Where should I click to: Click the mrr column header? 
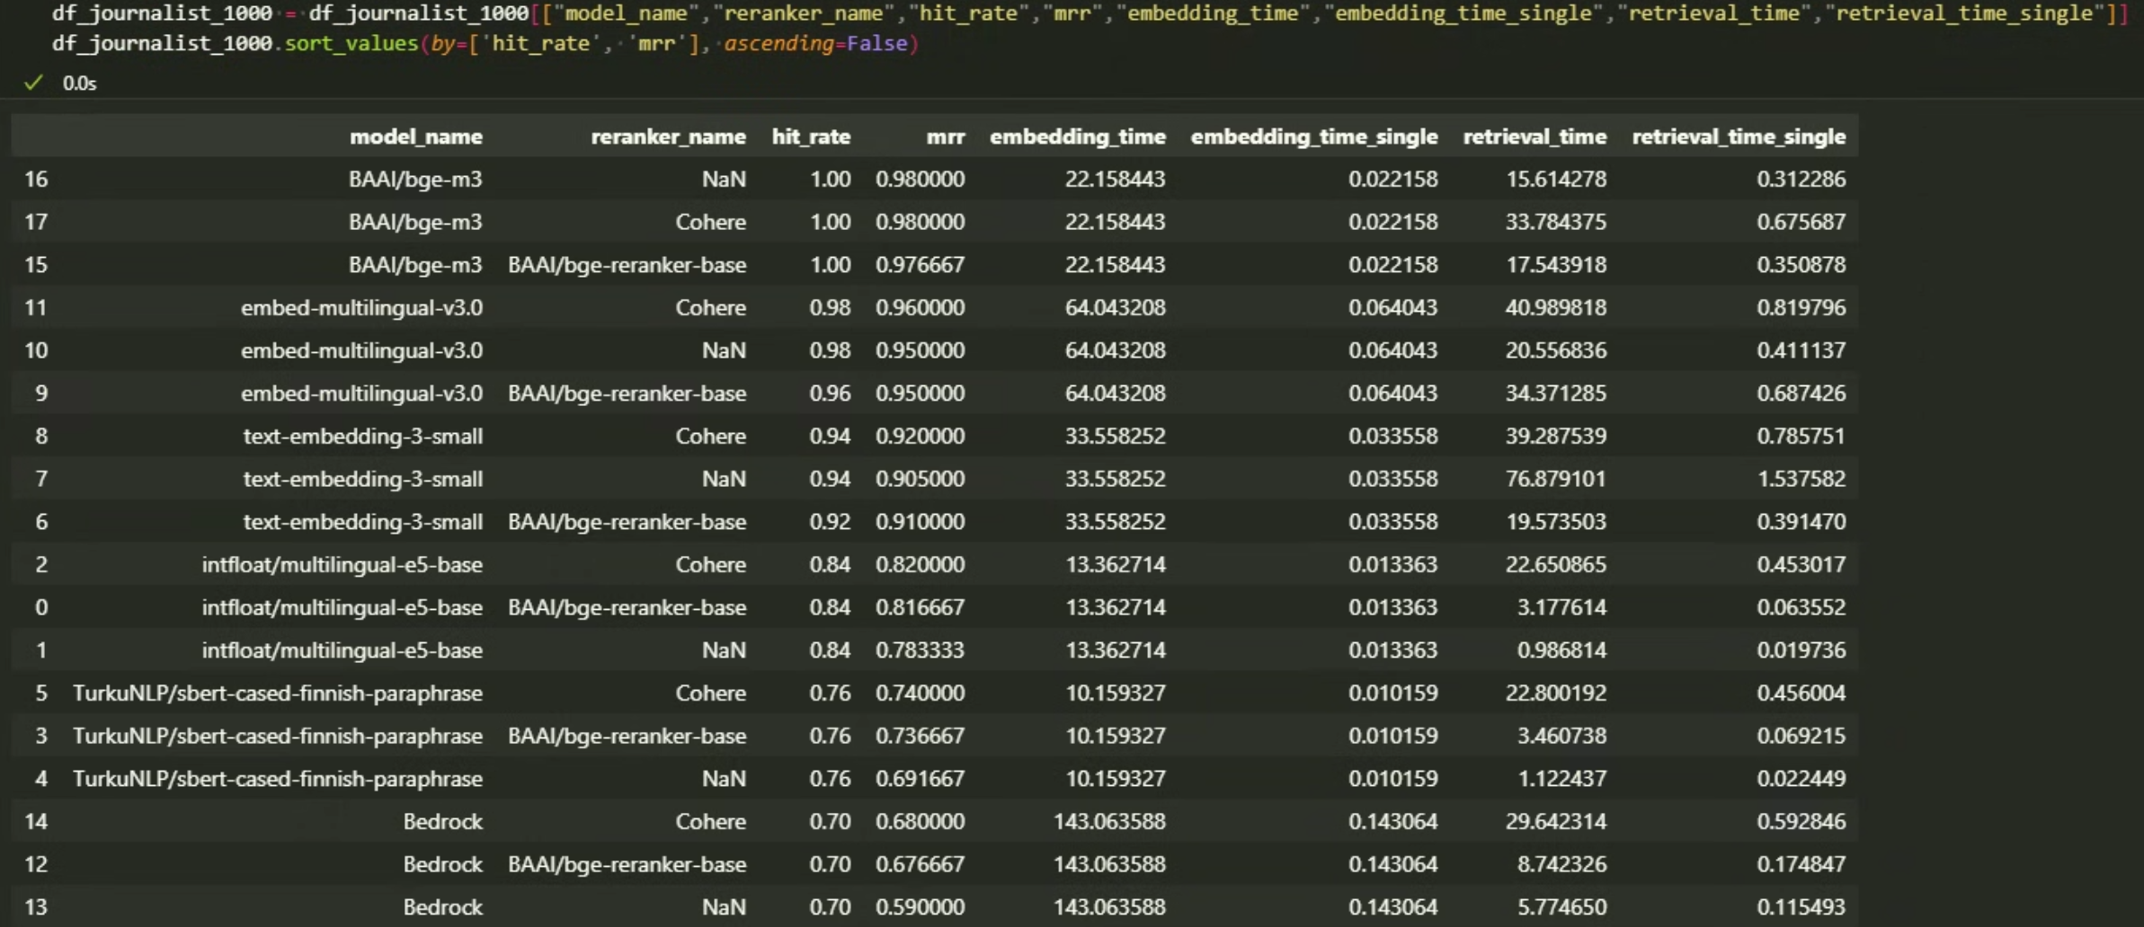[x=946, y=137]
